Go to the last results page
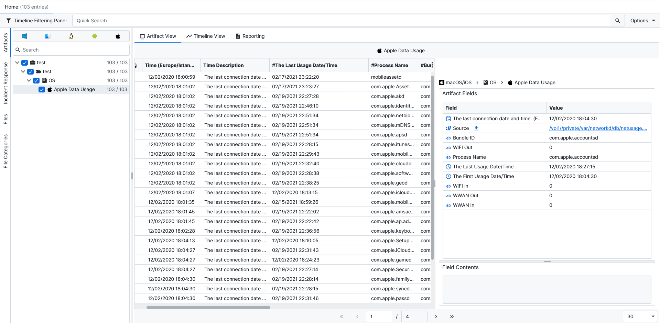The height and width of the screenshot is (323, 660). pos(452,316)
